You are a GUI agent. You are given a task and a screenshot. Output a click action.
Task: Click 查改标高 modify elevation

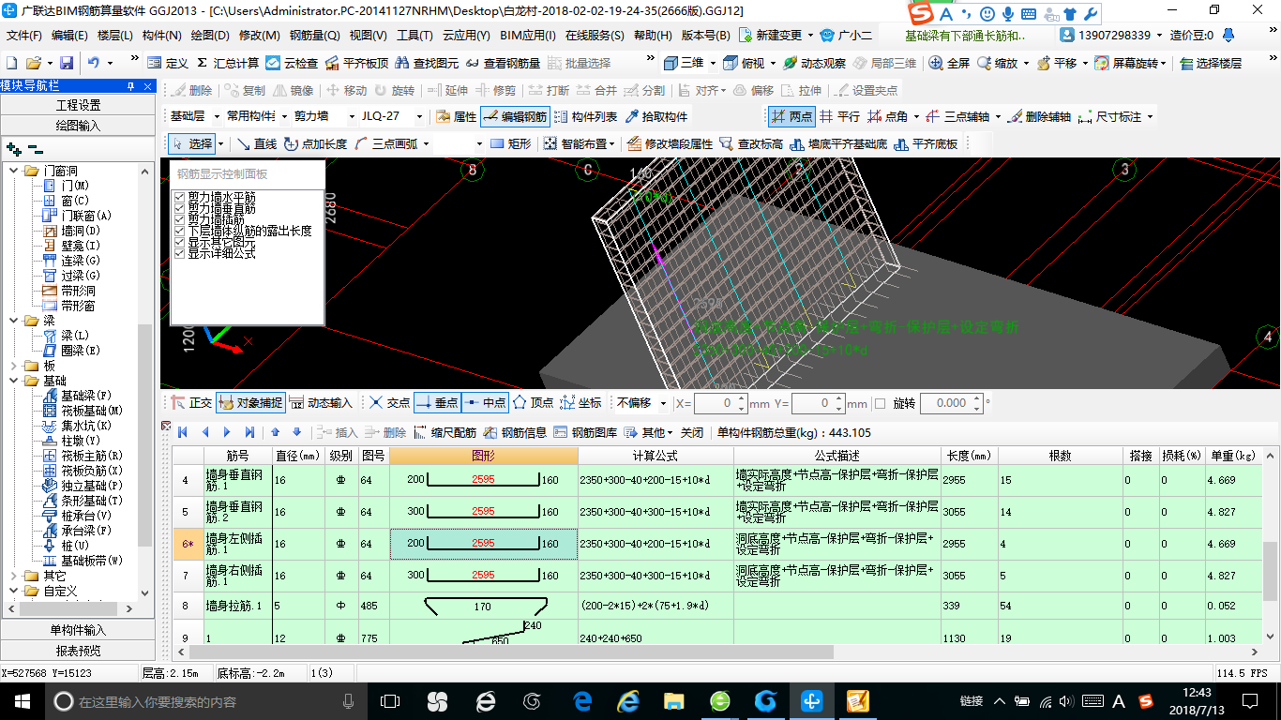point(751,143)
